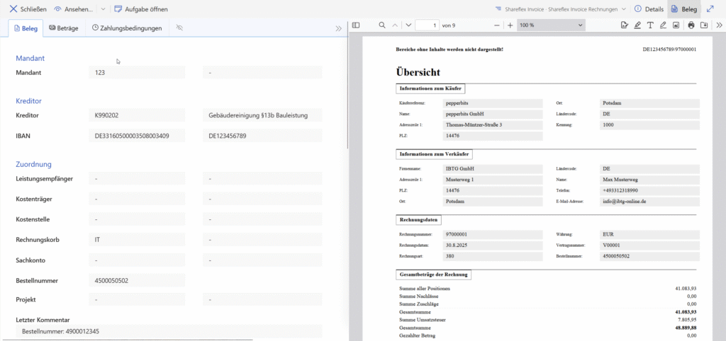Expand the arrow next to Ansehen
The width and height of the screenshot is (726, 341).
coord(103,9)
